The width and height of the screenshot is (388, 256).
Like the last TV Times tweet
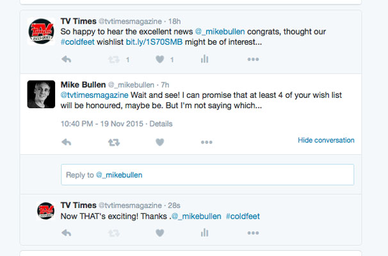pyautogui.click(x=160, y=234)
